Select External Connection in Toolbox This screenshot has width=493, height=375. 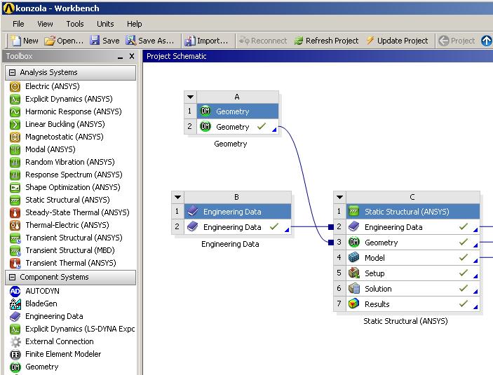click(x=52, y=341)
